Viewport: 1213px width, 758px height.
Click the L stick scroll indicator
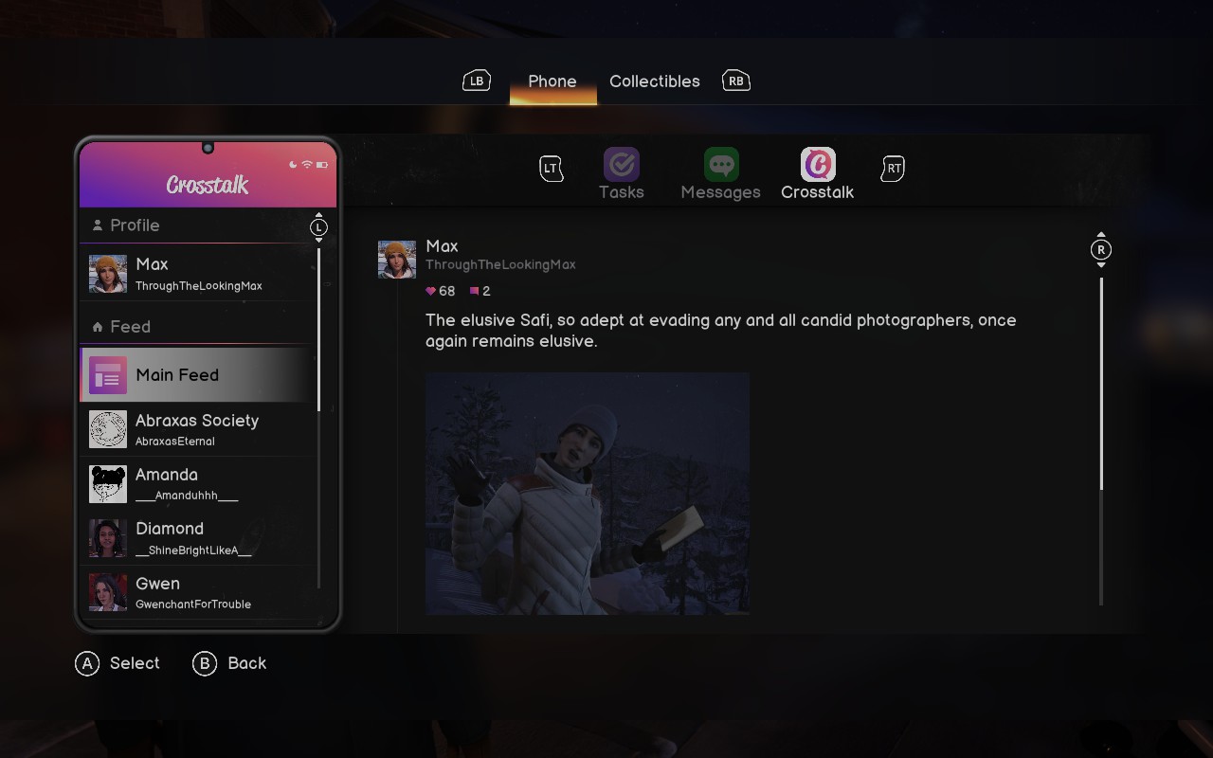pyautogui.click(x=318, y=226)
